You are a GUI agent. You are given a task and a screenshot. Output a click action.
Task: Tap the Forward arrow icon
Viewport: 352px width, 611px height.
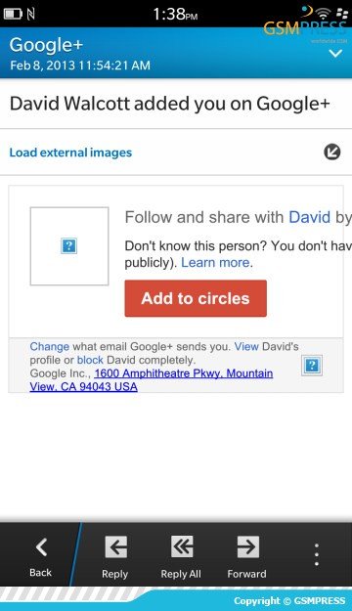(x=248, y=546)
